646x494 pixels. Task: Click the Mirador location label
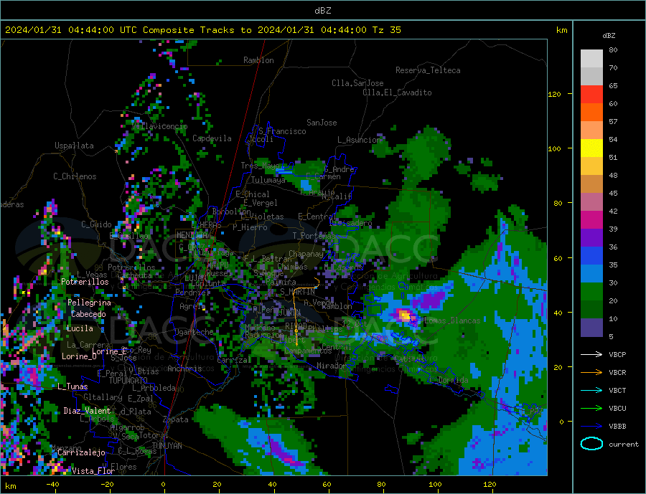tap(331, 366)
